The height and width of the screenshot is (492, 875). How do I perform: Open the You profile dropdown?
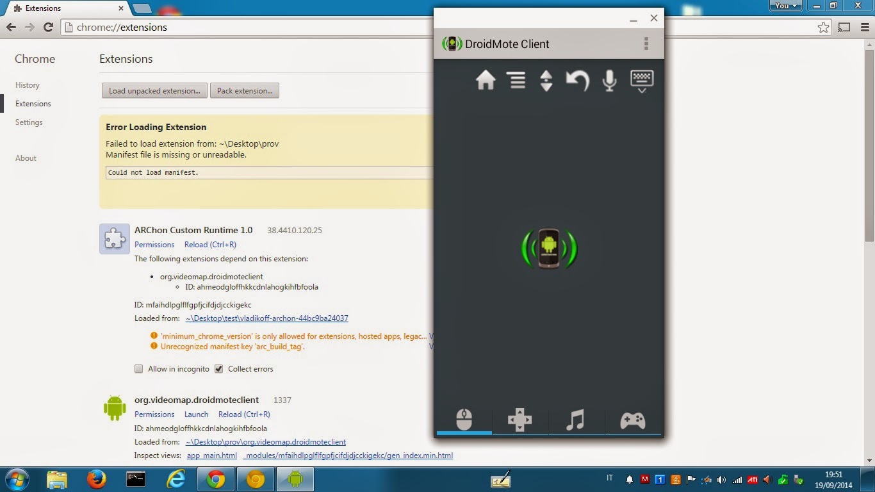pyautogui.click(x=785, y=6)
